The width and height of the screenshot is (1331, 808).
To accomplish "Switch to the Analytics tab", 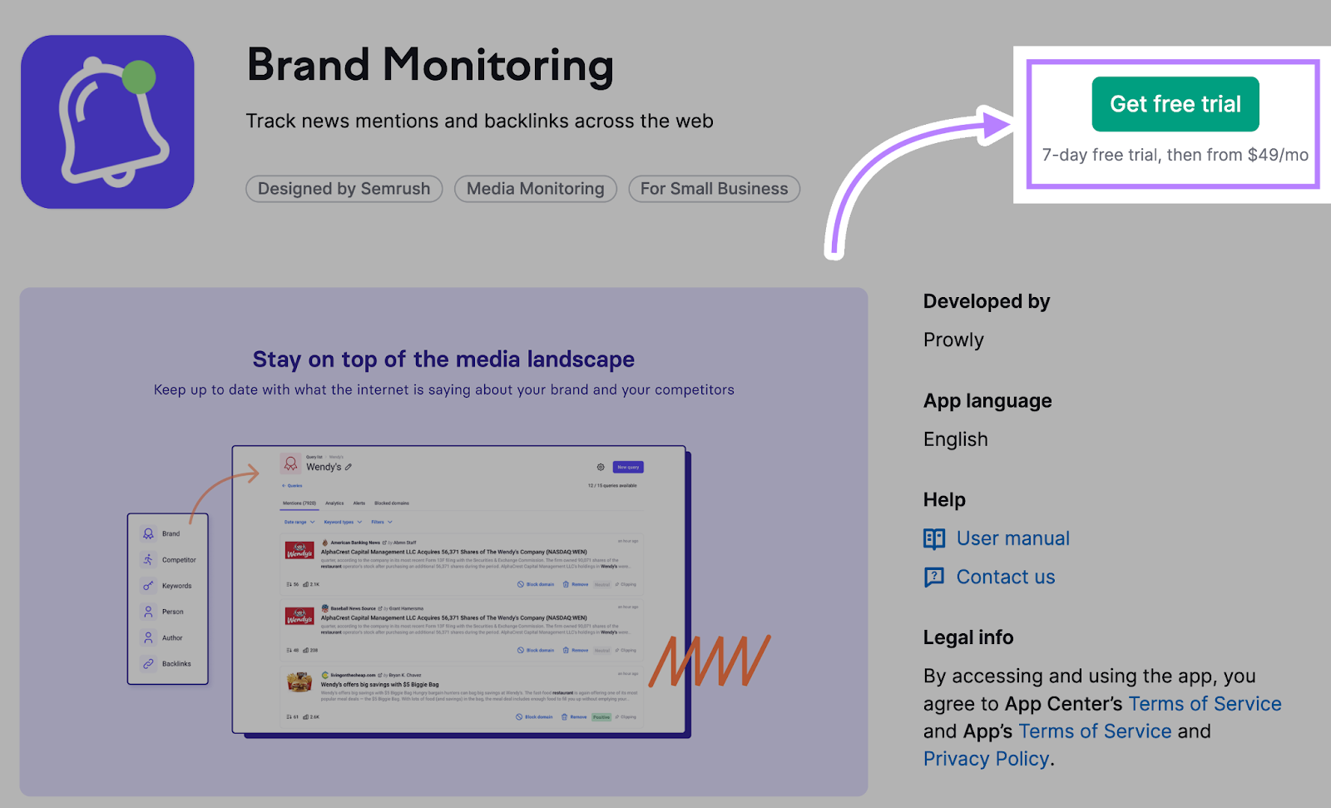I will pos(334,503).
